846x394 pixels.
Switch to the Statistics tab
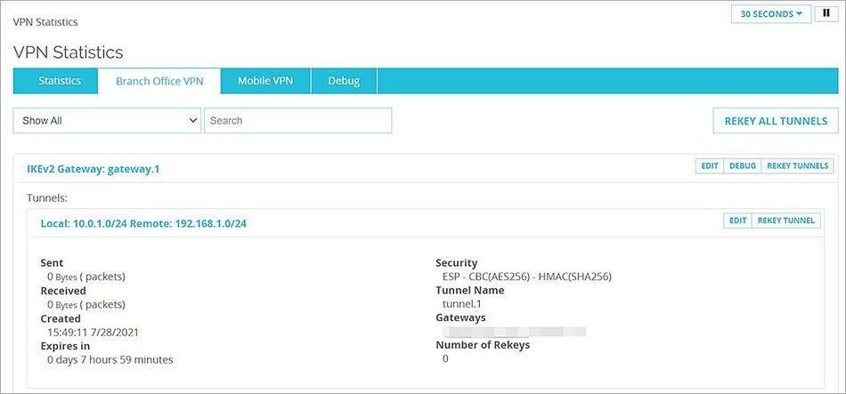point(60,81)
